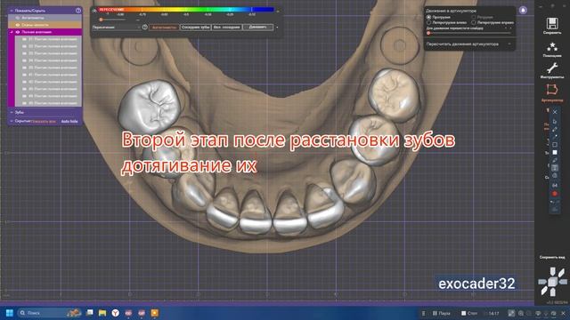
Task: Pause the recording with the Пауза button
Action: coord(442,313)
